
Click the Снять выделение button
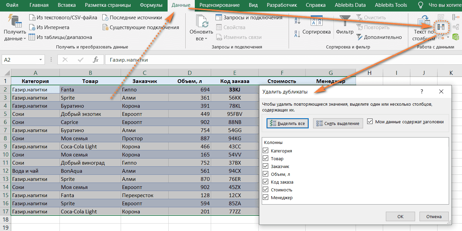click(x=338, y=124)
